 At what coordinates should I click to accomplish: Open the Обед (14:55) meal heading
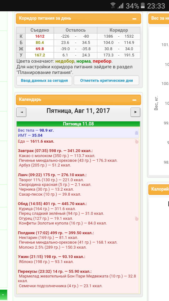tap(52, 204)
